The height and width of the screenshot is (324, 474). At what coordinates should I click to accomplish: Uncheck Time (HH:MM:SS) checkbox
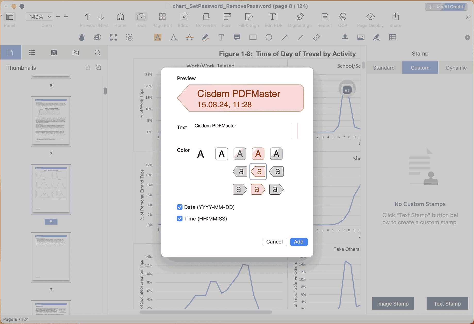pyautogui.click(x=180, y=219)
